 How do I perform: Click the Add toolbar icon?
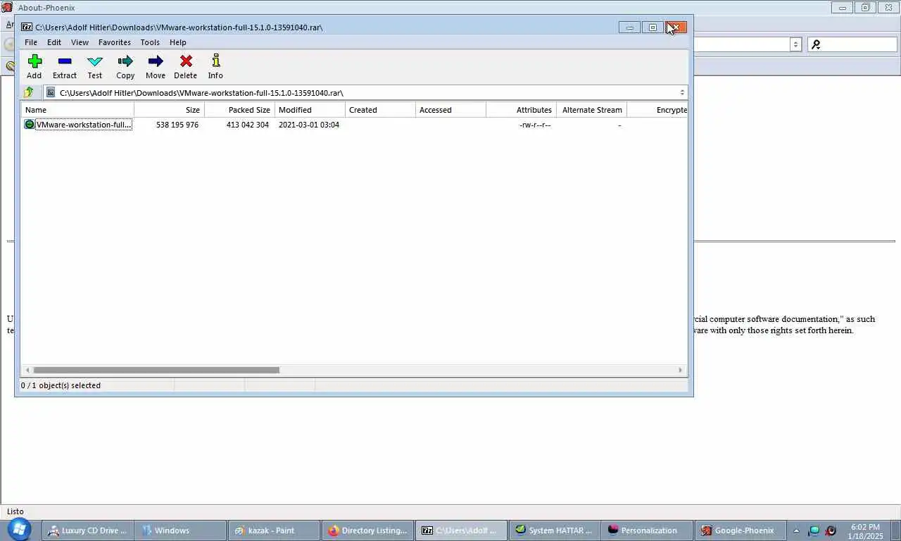pos(34,61)
